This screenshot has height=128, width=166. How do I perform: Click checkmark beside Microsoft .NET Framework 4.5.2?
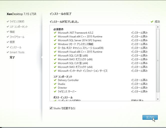[x=55, y=33]
